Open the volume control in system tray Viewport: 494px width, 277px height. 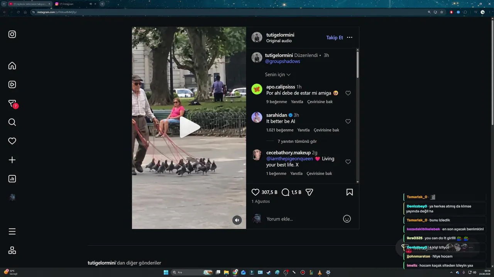coord(474,272)
